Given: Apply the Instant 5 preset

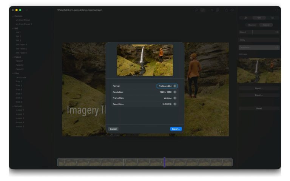Looking at the screenshot, I should tap(20, 127).
